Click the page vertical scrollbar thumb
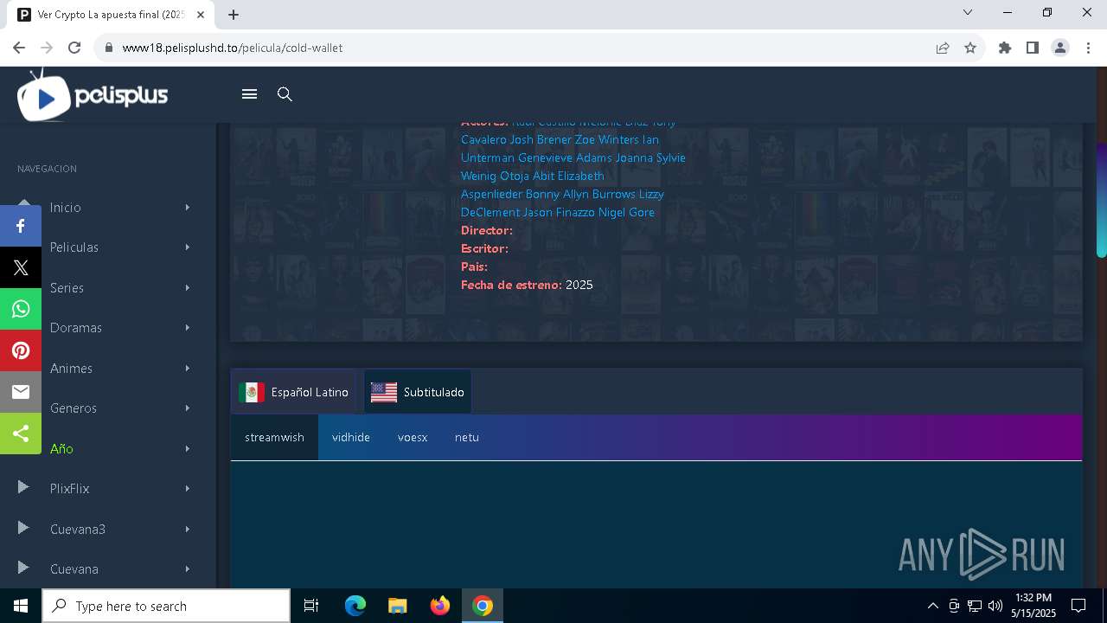 [x=1101, y=198]
